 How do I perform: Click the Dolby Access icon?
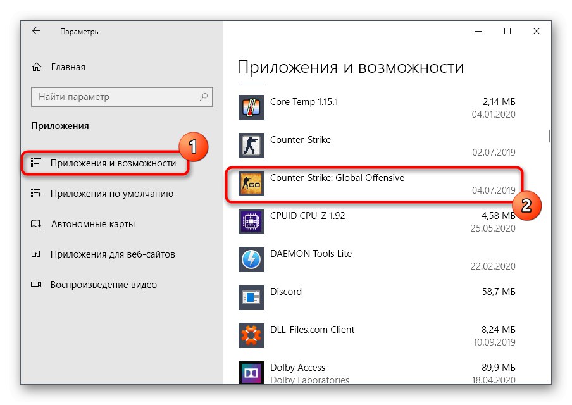point(251,372)
